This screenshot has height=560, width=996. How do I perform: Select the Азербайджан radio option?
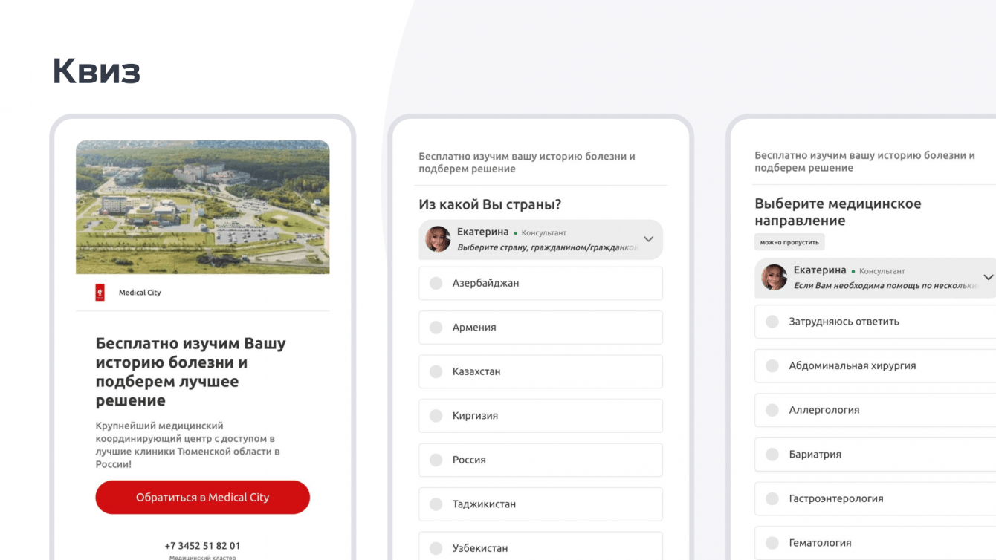click(x=540, y=283)
